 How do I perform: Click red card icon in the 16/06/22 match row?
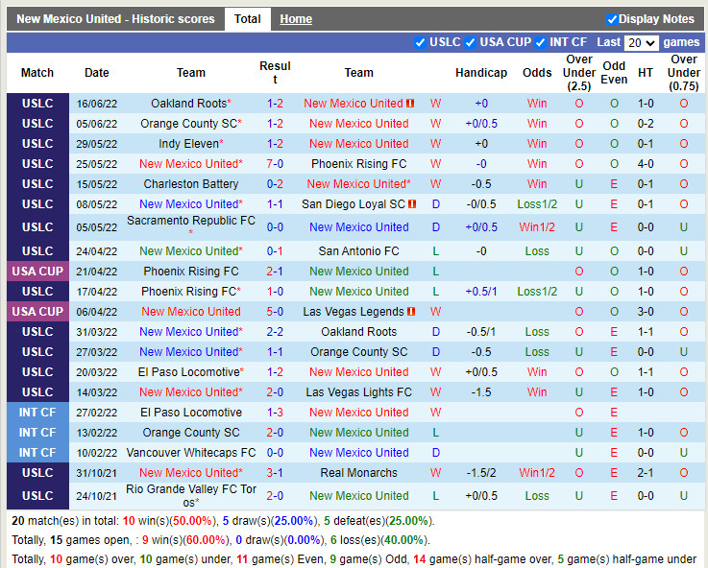410,104
